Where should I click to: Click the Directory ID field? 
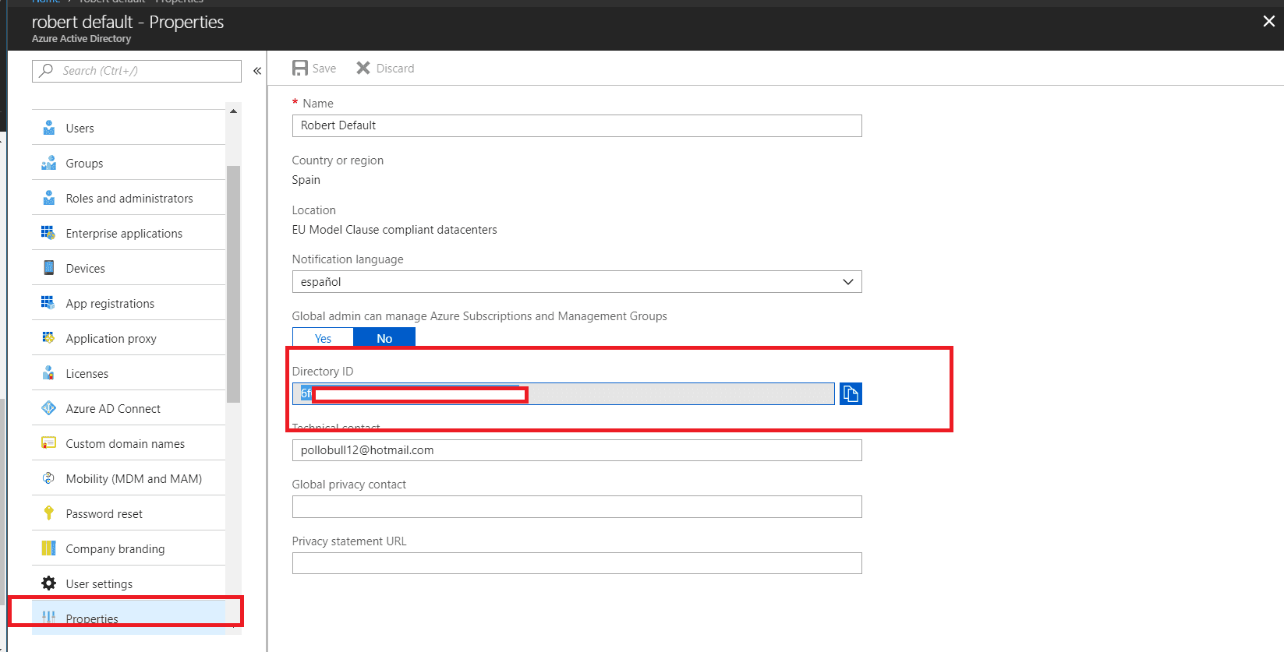(x=563, y=393)
